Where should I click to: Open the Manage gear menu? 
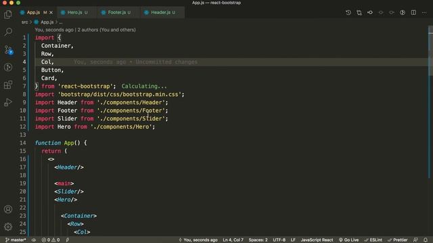click(8, 227)
